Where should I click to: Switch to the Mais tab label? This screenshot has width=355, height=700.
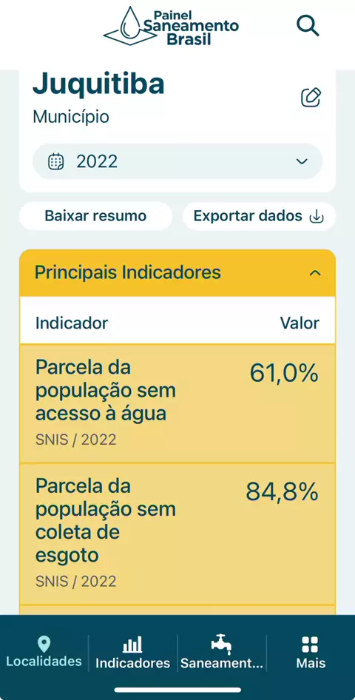tap(311, 663)
